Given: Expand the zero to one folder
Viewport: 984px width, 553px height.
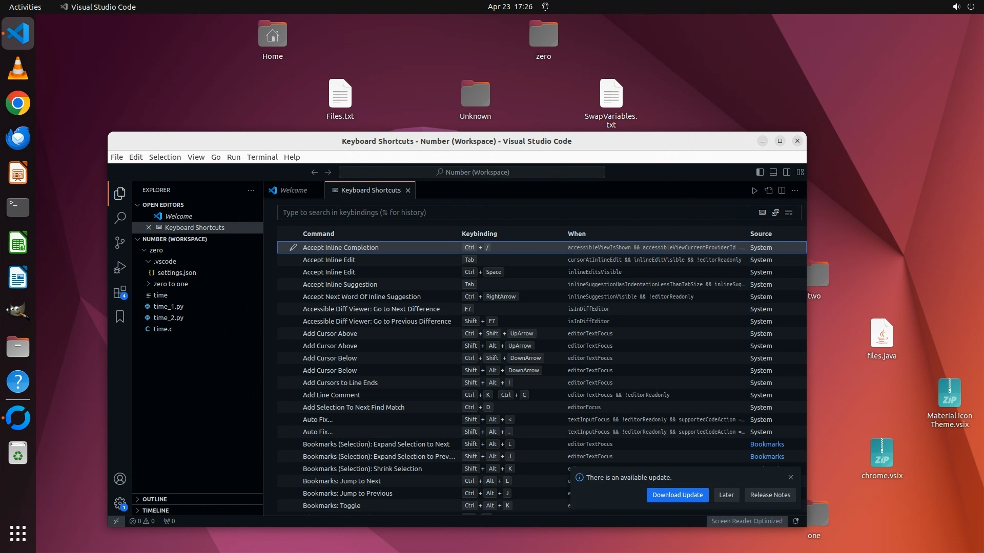Looking at the screenshot, I should click(171, 284).
